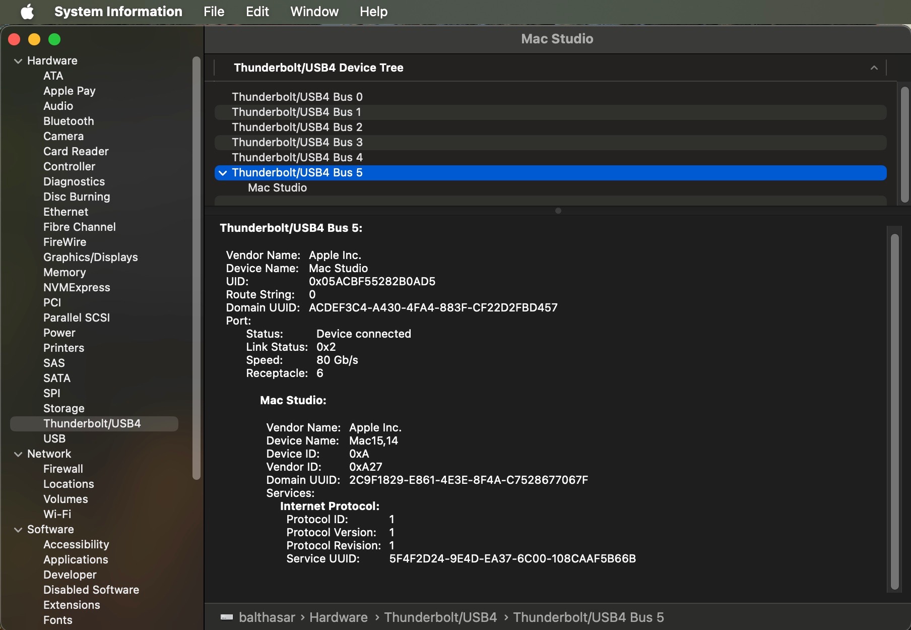This screenshot has height=630, width=911.
Task: Select Parallel SCSI in the sidebar
Action: [x=76, y=318]
